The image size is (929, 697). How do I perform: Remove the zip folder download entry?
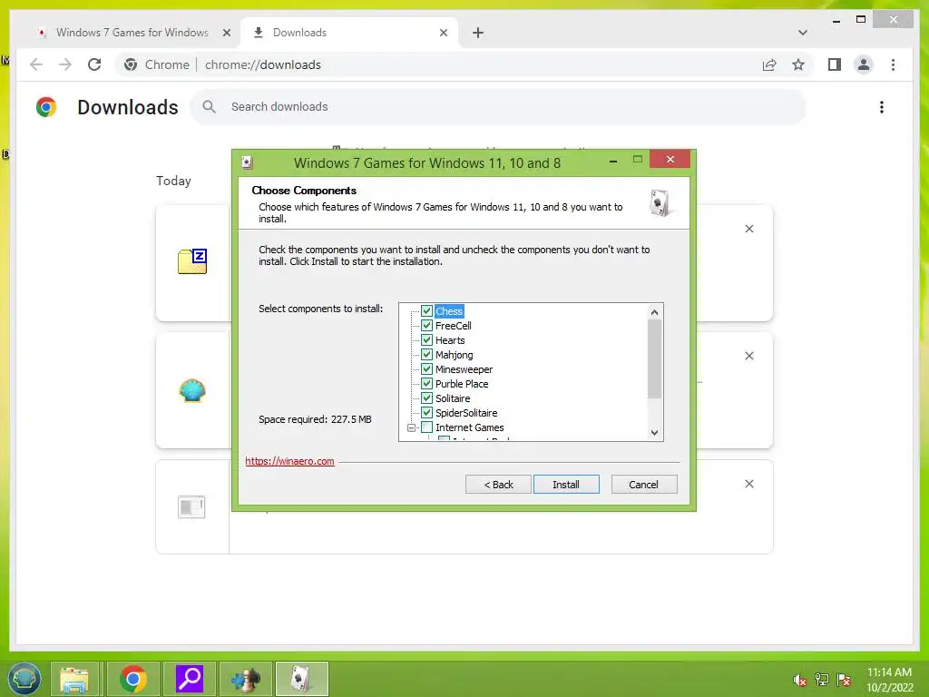pos(748,229)
